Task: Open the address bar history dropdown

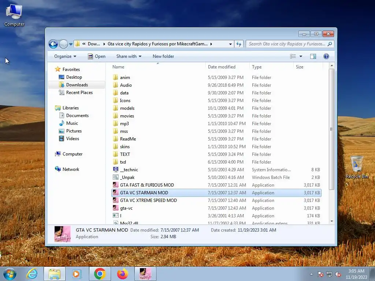Action: pos(230,44)
